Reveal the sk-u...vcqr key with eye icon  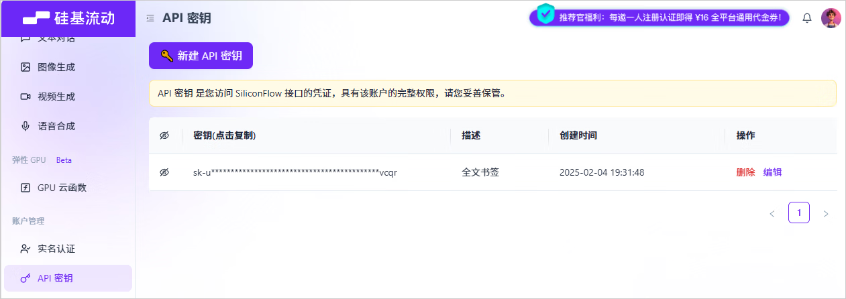click(164, 172)
